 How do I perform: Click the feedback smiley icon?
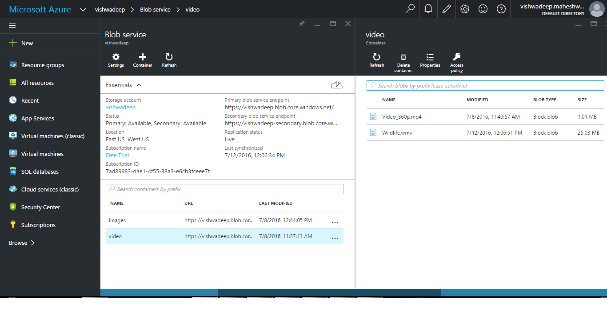click(x=483, y=9)
